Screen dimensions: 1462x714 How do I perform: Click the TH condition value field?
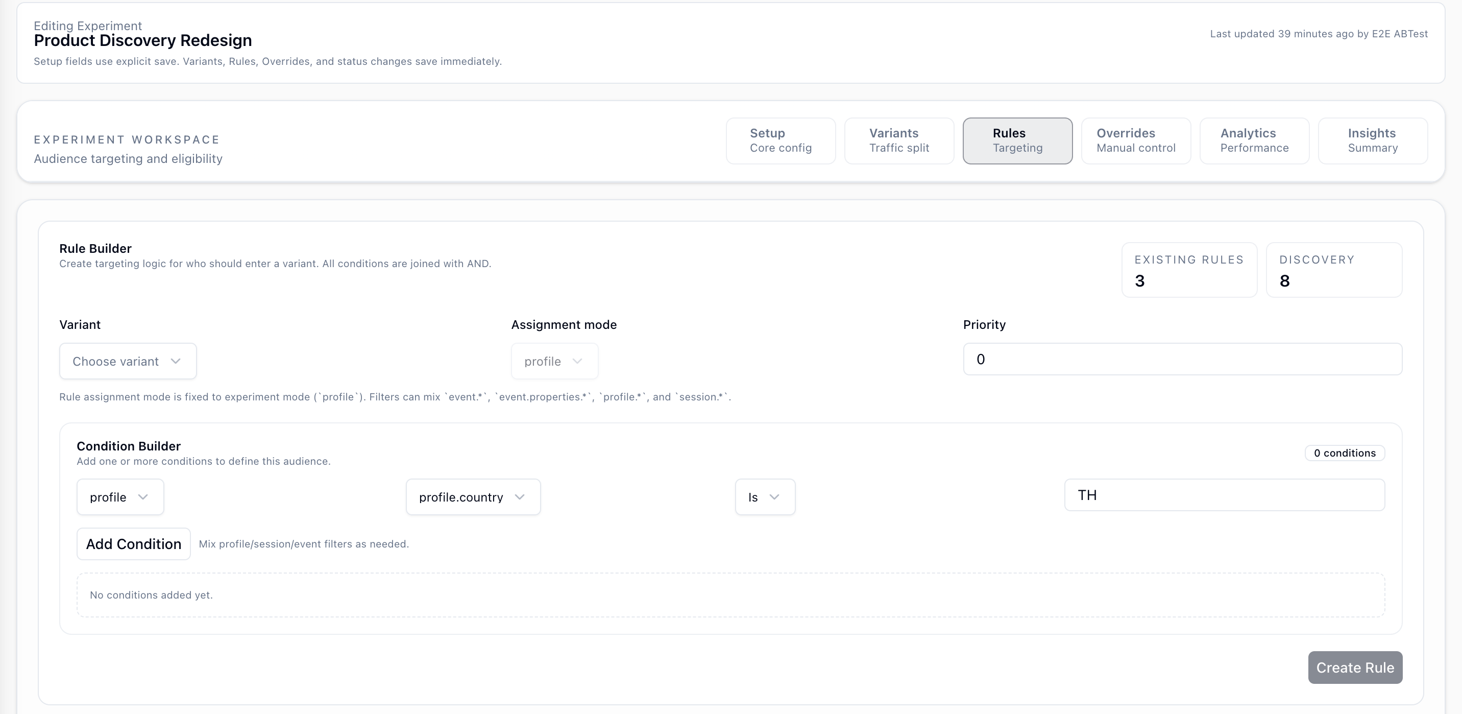(x=1224, y=495)
